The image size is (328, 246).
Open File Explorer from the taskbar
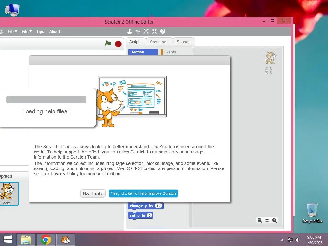coord(26,240)
